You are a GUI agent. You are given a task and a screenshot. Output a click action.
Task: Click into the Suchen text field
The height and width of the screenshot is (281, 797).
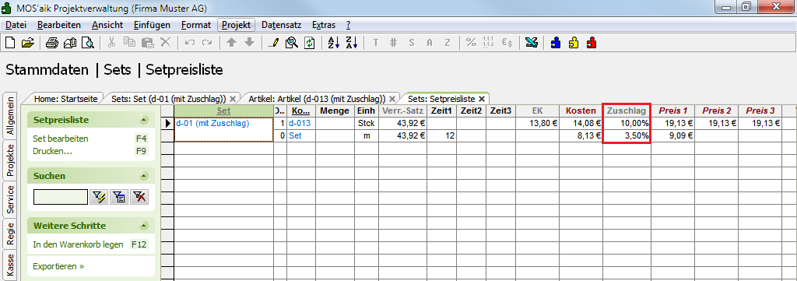pyautogui.click(x=61, y=197)
